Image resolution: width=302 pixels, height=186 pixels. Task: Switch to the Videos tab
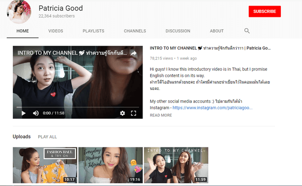pyautogui.click(x=56, y=31)
